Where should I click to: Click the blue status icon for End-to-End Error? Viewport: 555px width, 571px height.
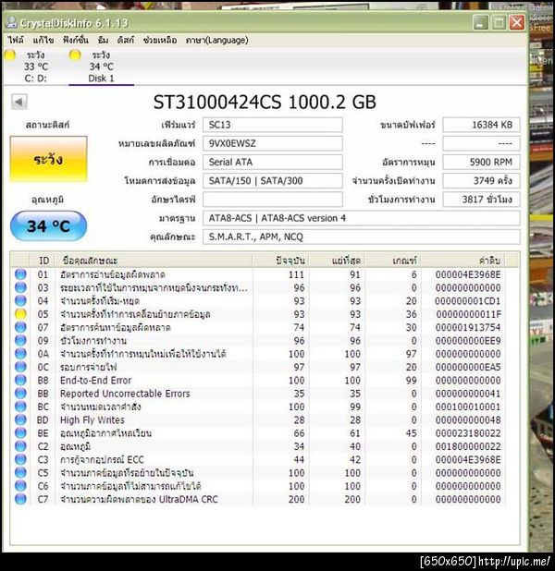coord(20,380)
